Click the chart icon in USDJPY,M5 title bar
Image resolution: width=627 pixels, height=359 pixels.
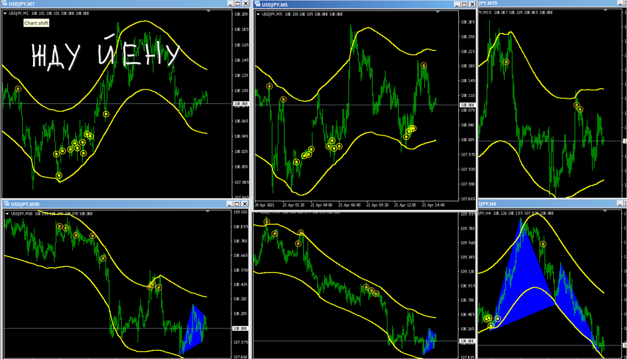(258, 4)
